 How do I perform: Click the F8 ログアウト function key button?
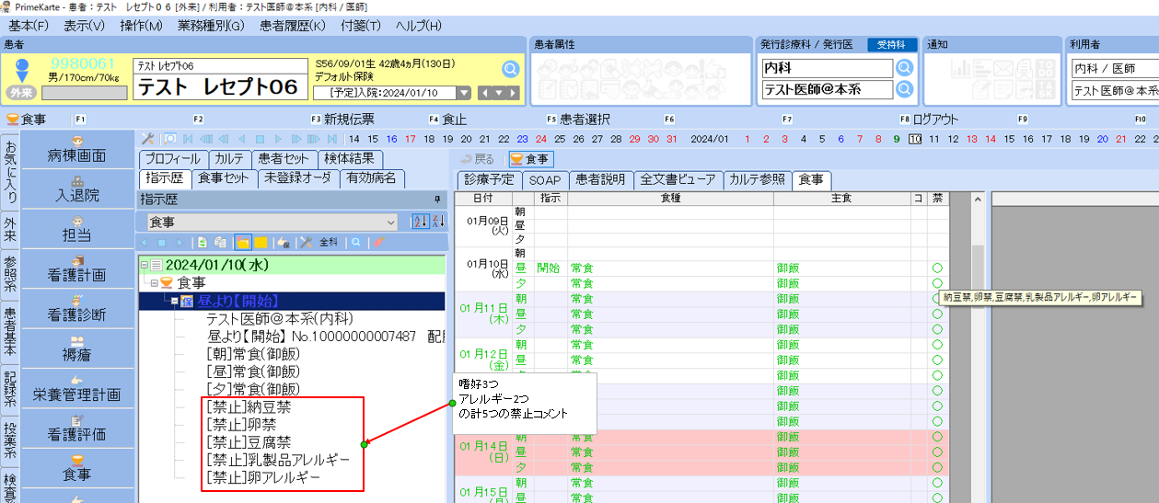point(928,119)
